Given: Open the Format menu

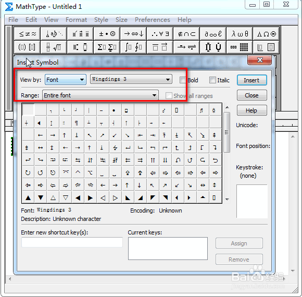Looking at the screenshot, I should [76, 20].
